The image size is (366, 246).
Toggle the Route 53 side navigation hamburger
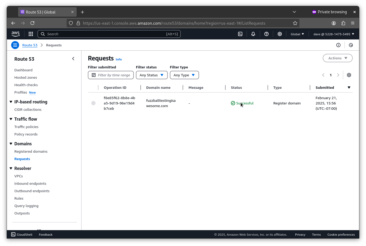pos(15,45)
